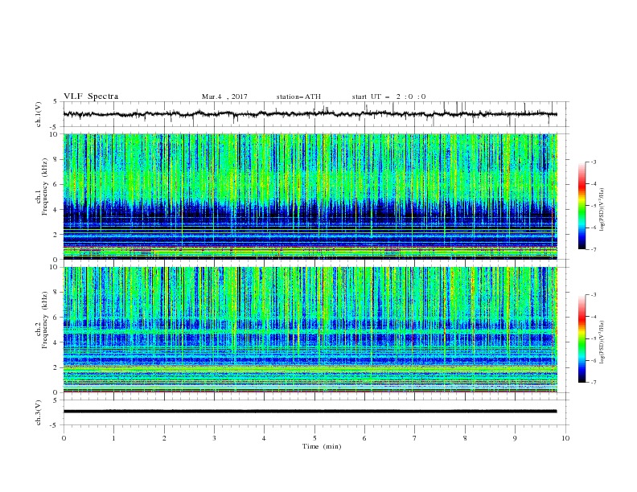
Task: Click the ch.2 spectrogram color bar
Action: [x=582, y=338]
